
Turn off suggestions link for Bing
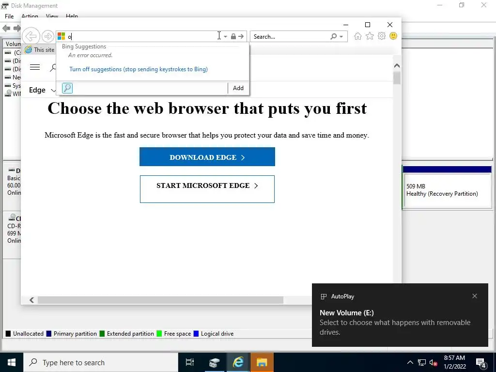point(139,69)
